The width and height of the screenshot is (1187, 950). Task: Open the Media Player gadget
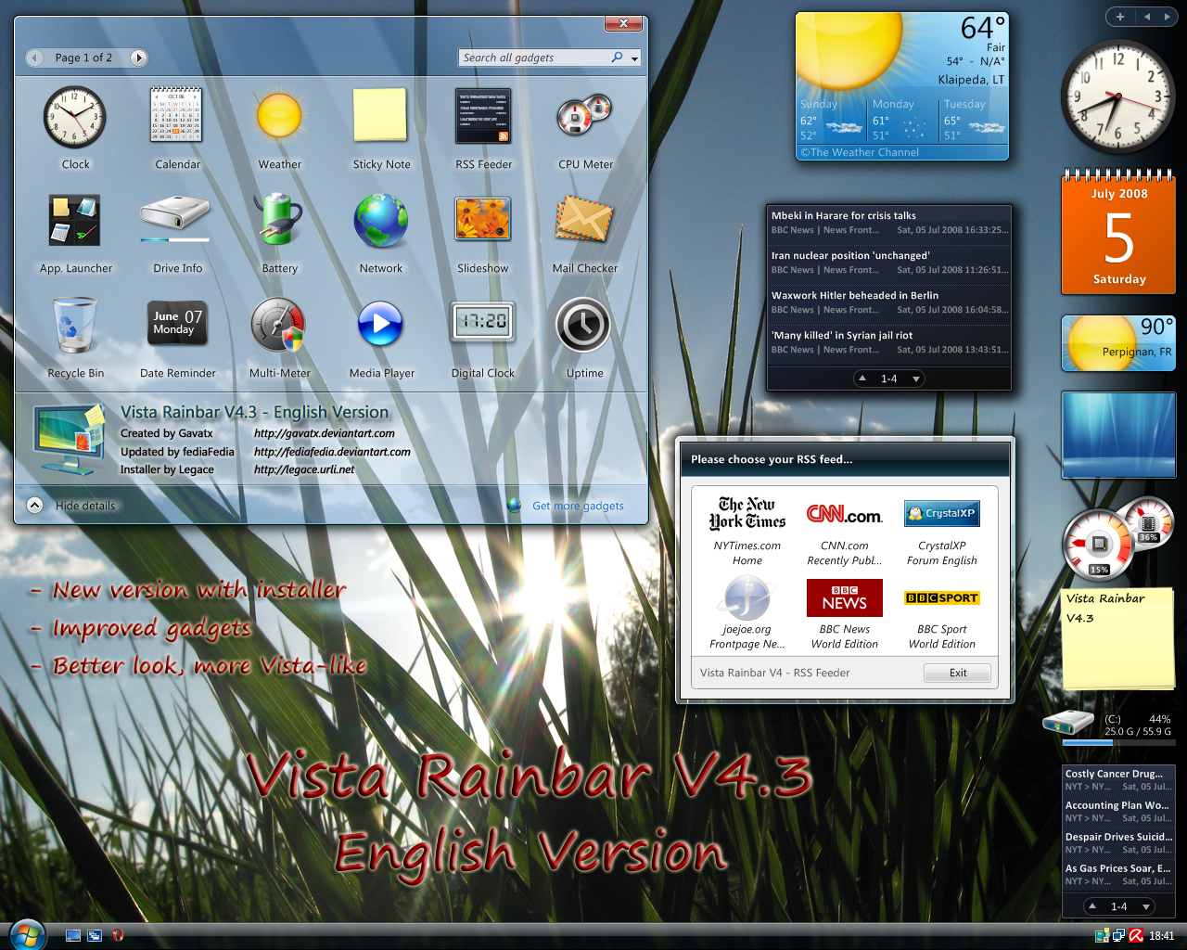click(381, 325)
